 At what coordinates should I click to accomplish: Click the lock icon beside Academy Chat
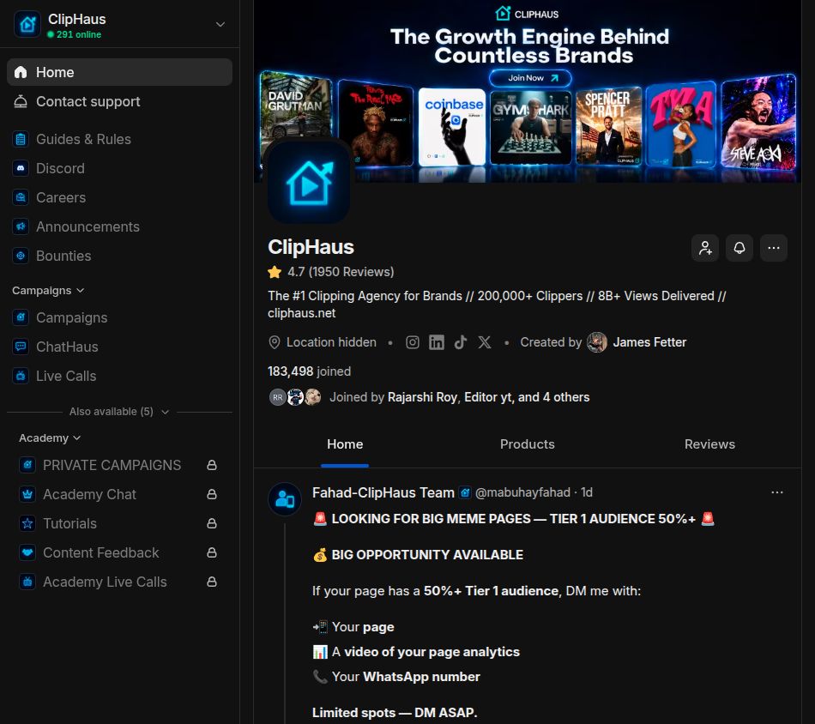point(212,494)
